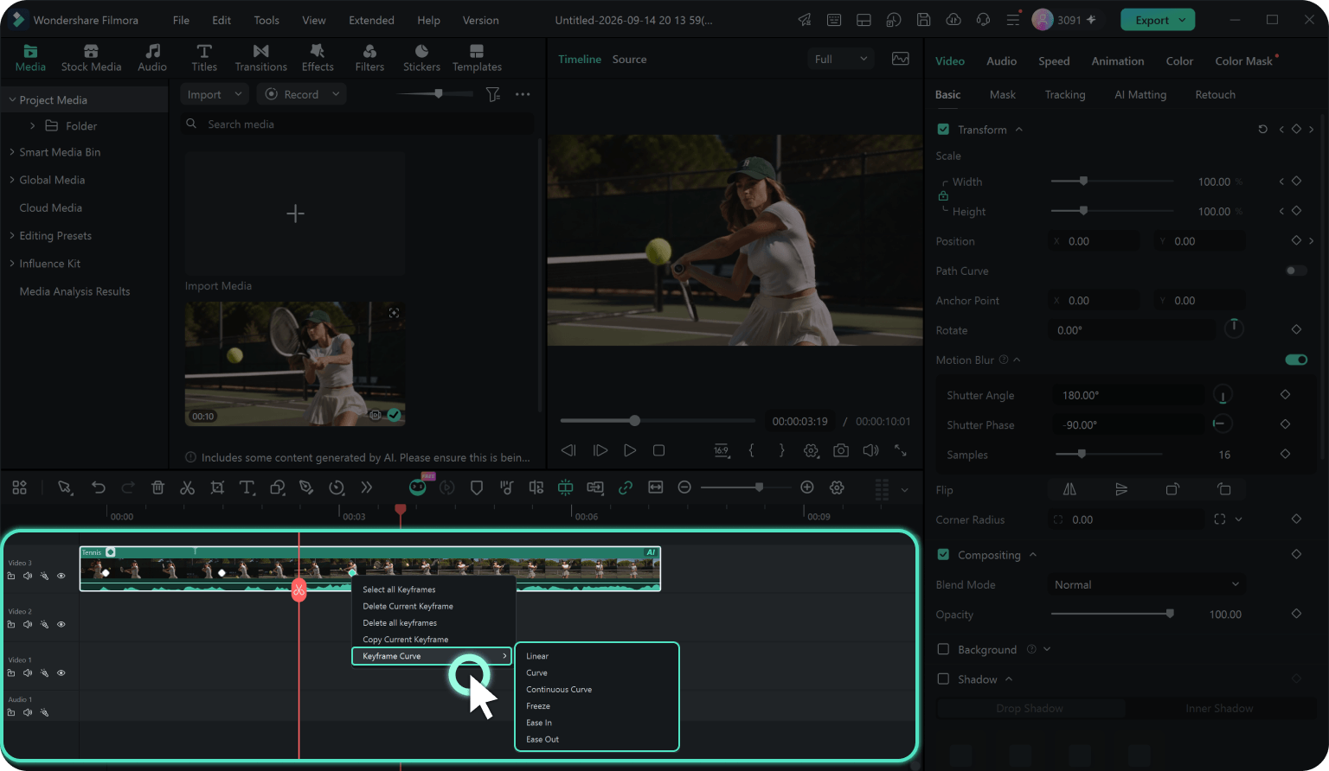Hide the Video 3 track
Image resolution: width=1329 pixels, height=771 pixels.
tap(61, 576)
